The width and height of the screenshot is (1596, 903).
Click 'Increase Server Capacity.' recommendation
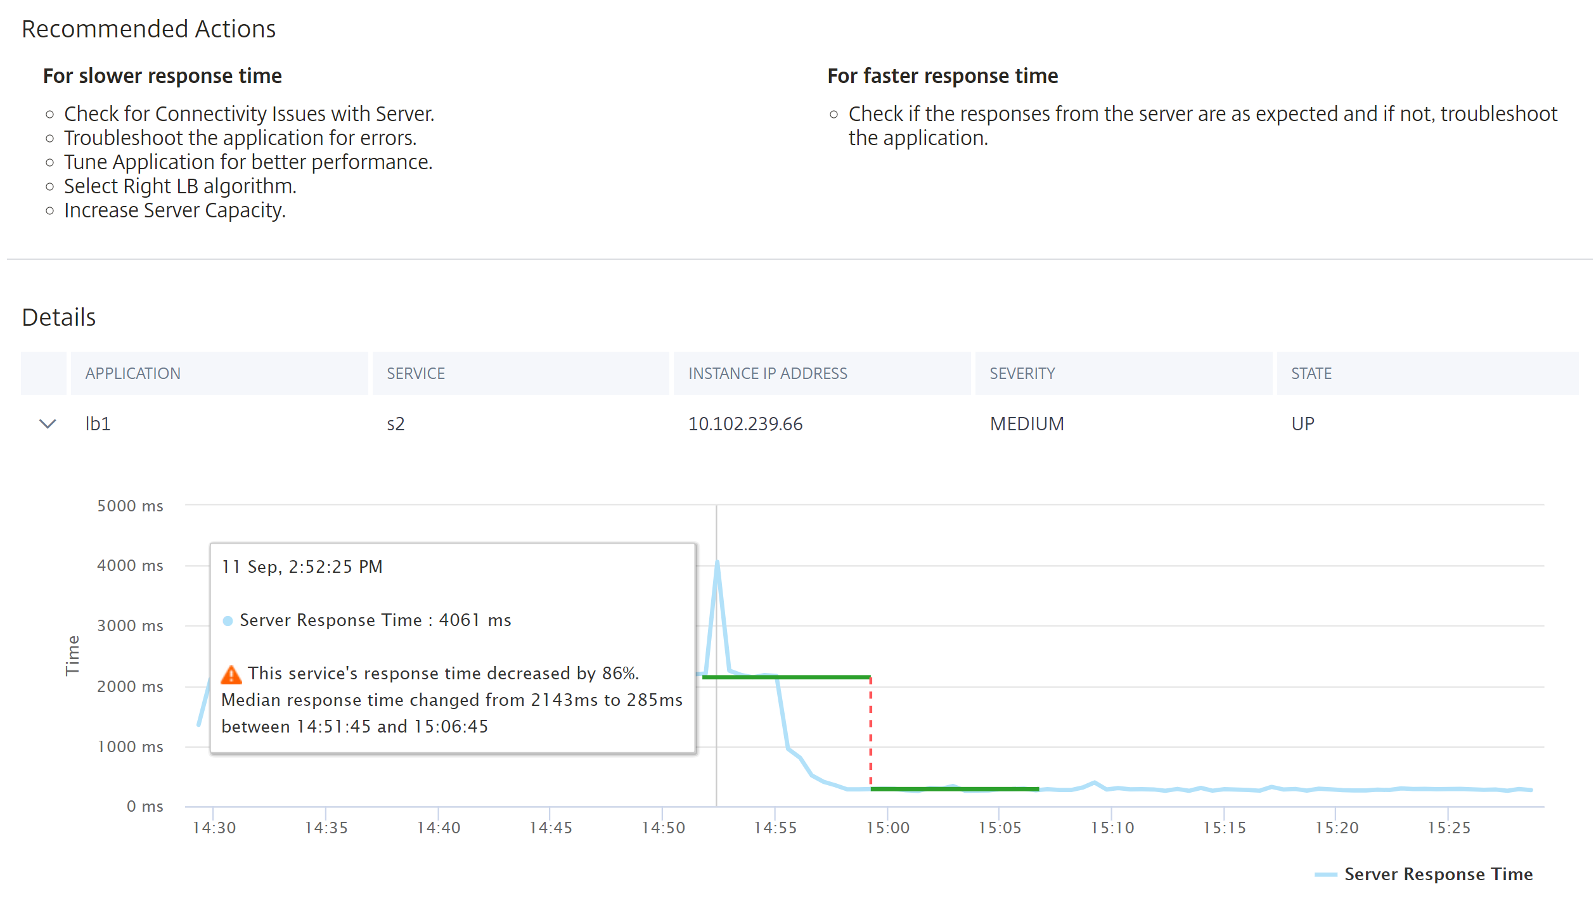click(175, 210)
